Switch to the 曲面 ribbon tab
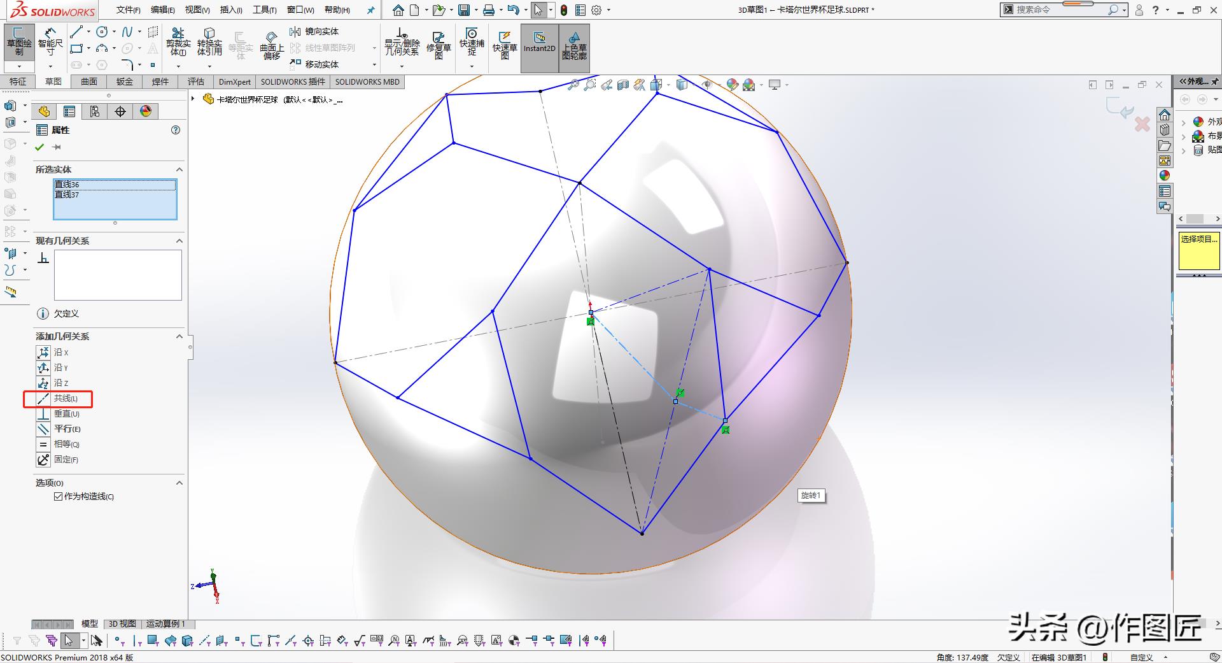This screenshot has width=1222, height=663. tap(89, 82)
